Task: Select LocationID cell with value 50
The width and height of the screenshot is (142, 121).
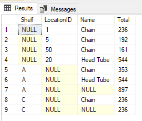Action: click(x=60, y=50)
